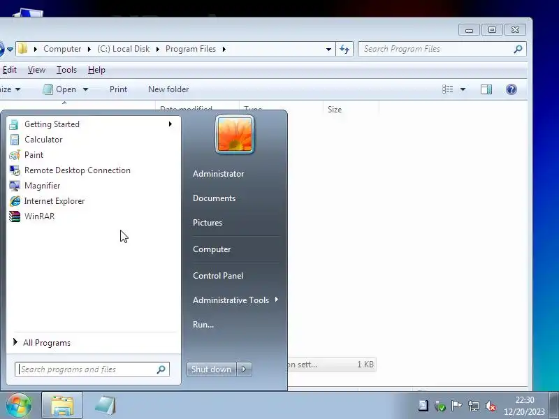559x419 pixels.
Task: Open the Tools menu in Explorer
Action: [66, 69]
